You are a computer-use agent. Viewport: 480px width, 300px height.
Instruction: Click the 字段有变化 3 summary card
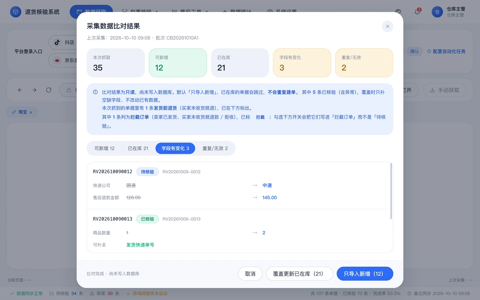click(x=302, y=63)
